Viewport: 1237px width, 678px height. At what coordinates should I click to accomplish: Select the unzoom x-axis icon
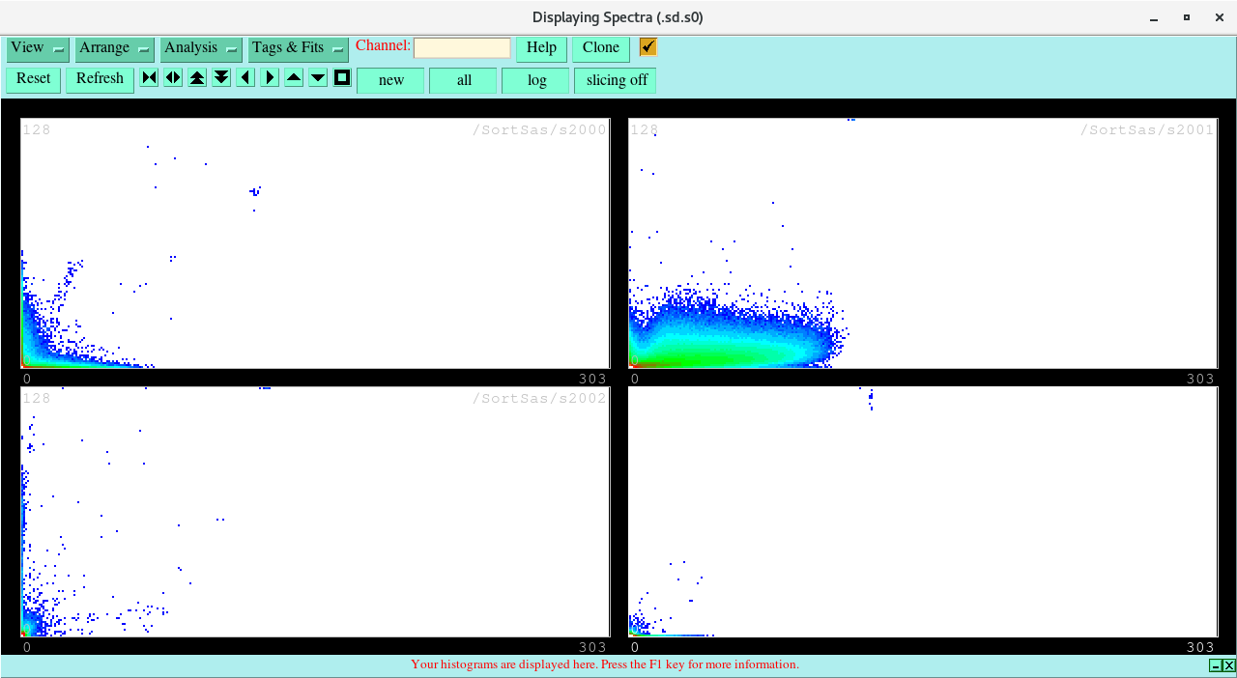pos(149,77)
